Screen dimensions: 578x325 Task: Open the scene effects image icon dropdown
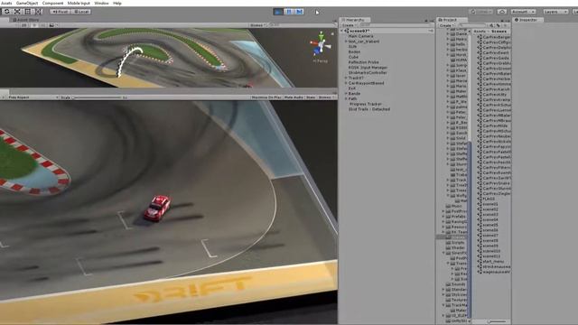52,25
